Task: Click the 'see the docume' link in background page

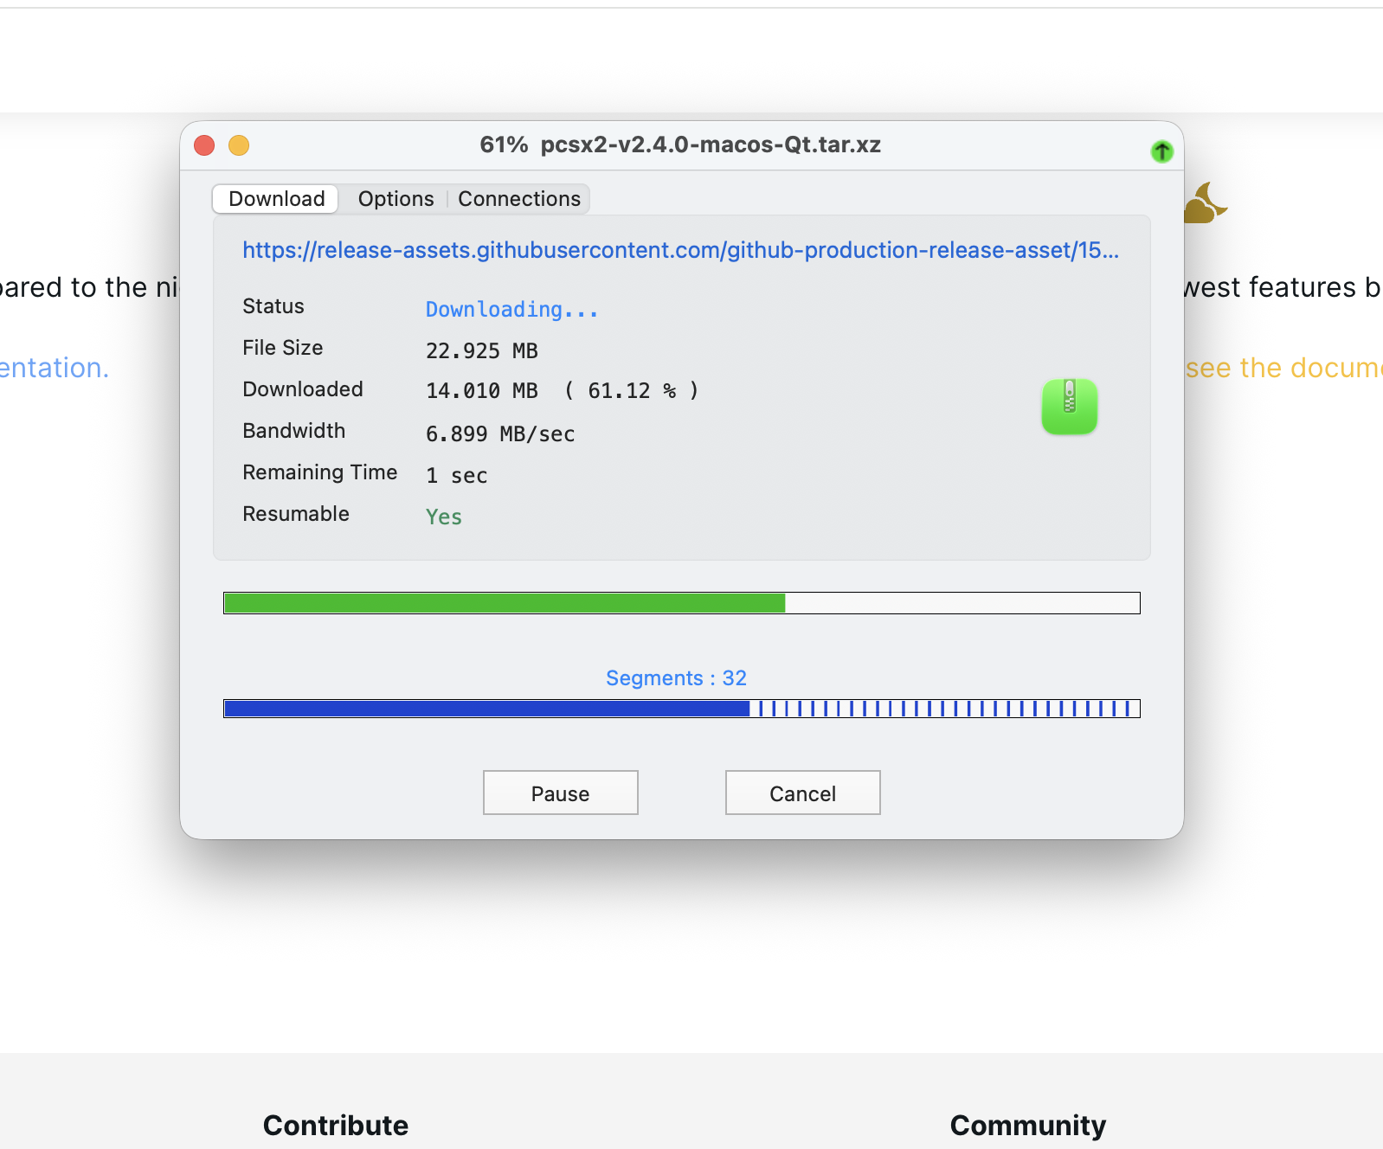Action: click(1284, 368)
